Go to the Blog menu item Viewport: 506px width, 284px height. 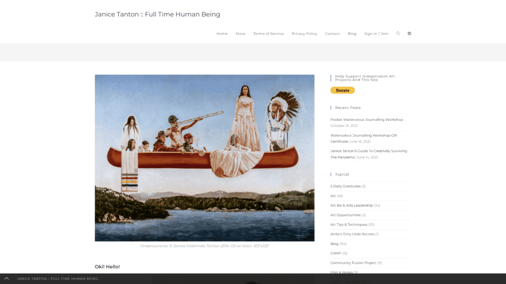pos(352,34)
